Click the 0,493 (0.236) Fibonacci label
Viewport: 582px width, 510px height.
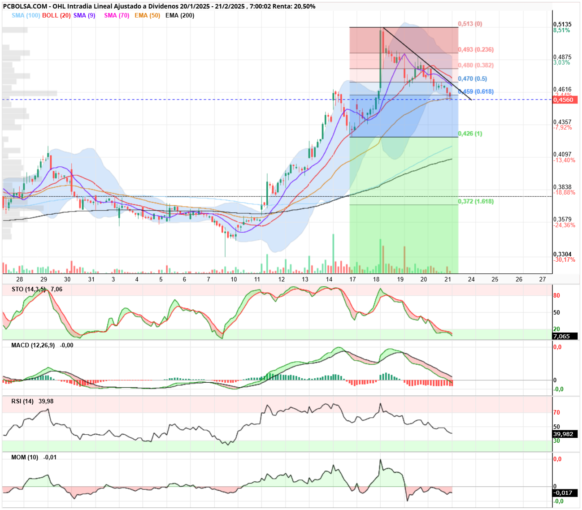click(x=476, y=50)
